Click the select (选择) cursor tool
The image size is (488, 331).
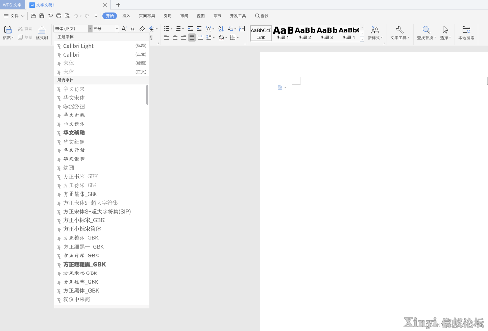445,33
